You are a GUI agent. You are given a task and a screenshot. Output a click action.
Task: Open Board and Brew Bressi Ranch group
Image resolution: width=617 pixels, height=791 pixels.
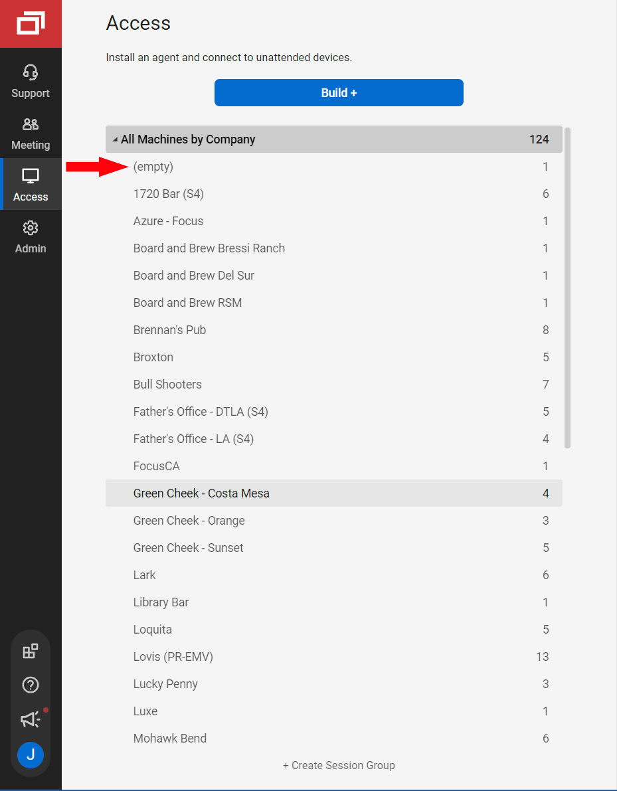coord(334,248)
